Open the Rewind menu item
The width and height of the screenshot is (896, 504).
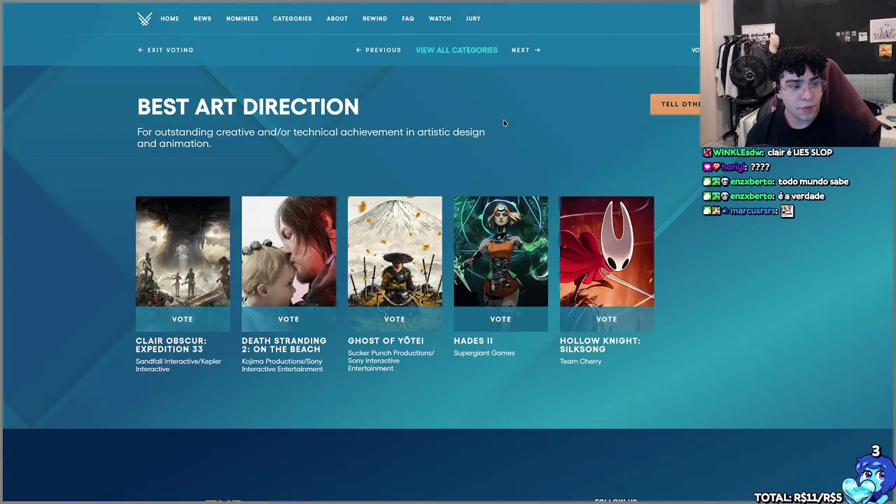pos(374,19)
